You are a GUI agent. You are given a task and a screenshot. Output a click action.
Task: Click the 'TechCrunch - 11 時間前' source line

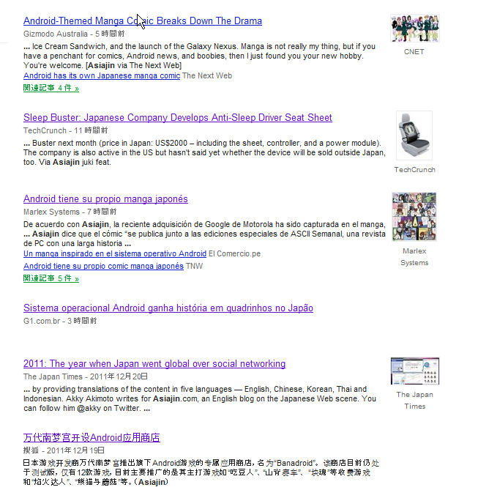coord(66,130)
